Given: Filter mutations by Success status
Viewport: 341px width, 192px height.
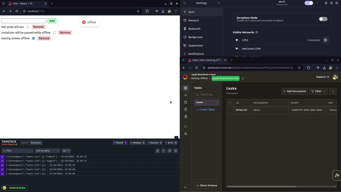Looking at the screenshot, I should 155,143.
